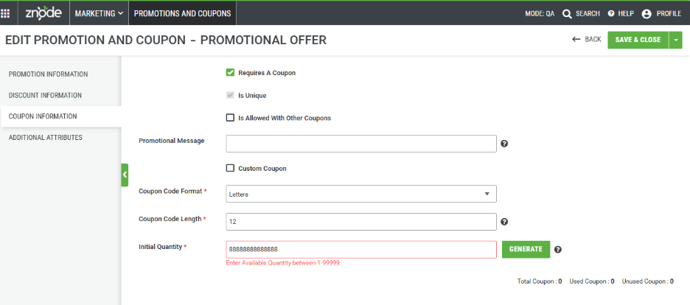Open the Profile user icon
Screen dimensions: 690x305
[x=647, y=13]
